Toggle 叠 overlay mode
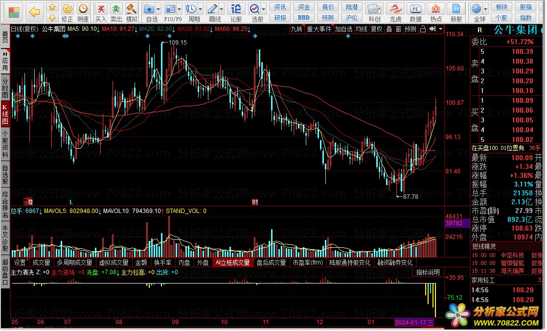This screenshot has height=331, width=547. pyautogui.click(x=389, y=29)
